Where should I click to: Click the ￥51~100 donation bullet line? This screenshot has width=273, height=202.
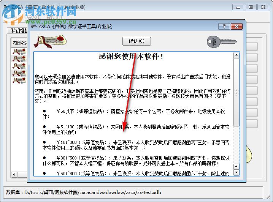[136, 129]
